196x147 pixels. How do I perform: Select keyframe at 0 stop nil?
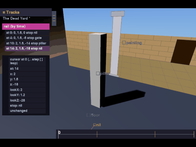coord(27,33)
